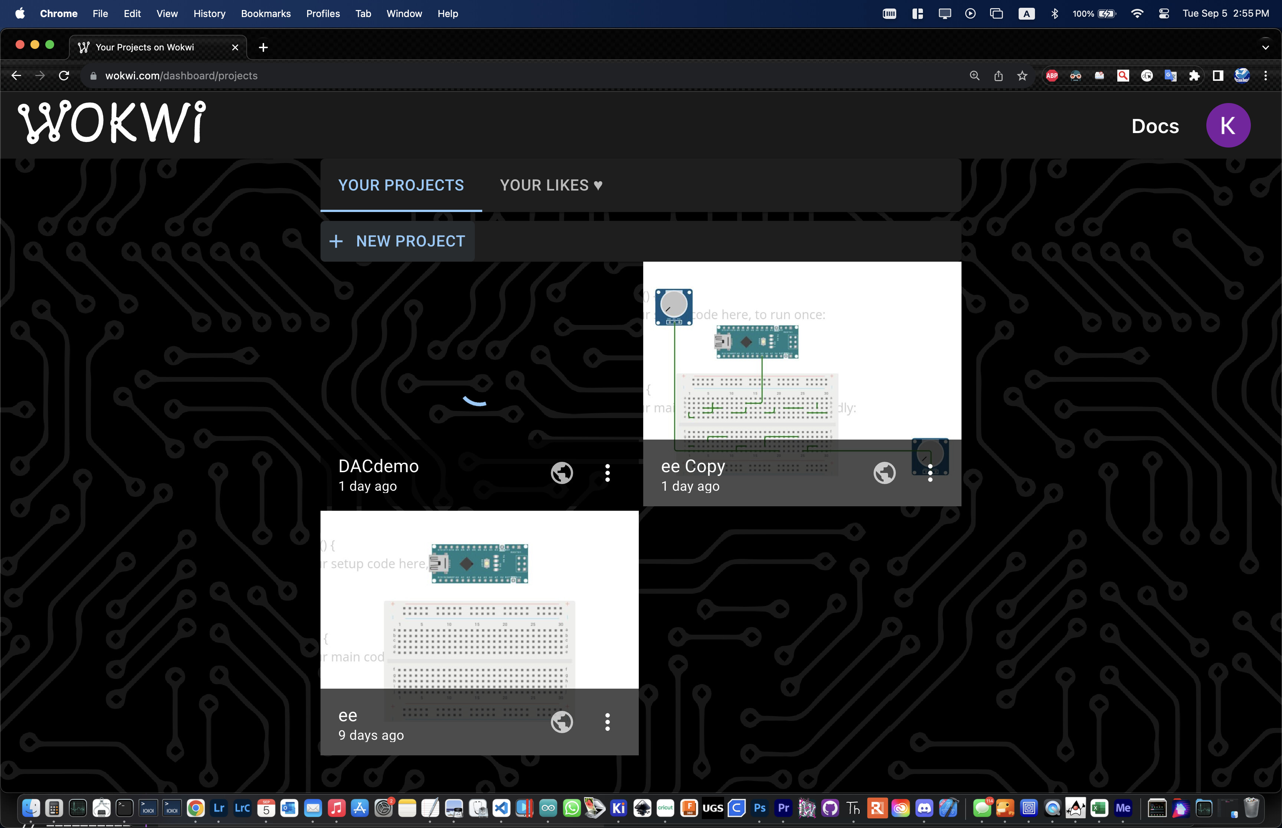Viewport: 1282px width, 828px height.
Task: Open the Chrome three-dot menu
Action: click(x=1265, y=76)
